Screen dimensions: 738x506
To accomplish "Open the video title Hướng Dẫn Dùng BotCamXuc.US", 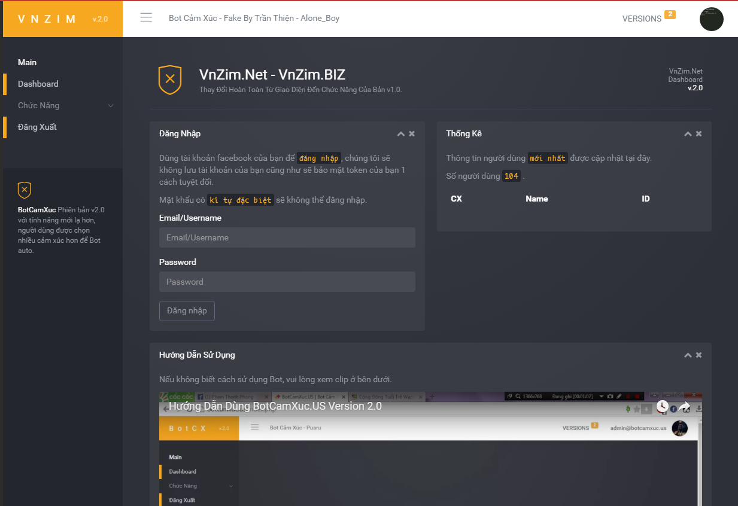I will pos(275,406).
